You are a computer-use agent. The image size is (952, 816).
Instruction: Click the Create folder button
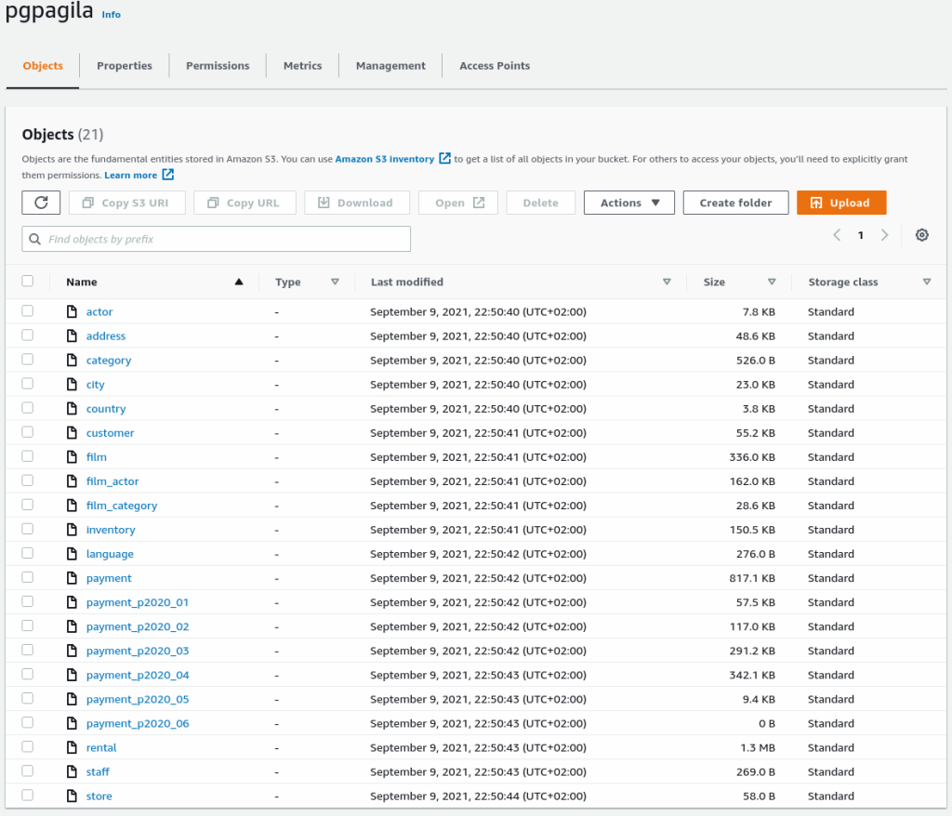(x=735, y=202)
